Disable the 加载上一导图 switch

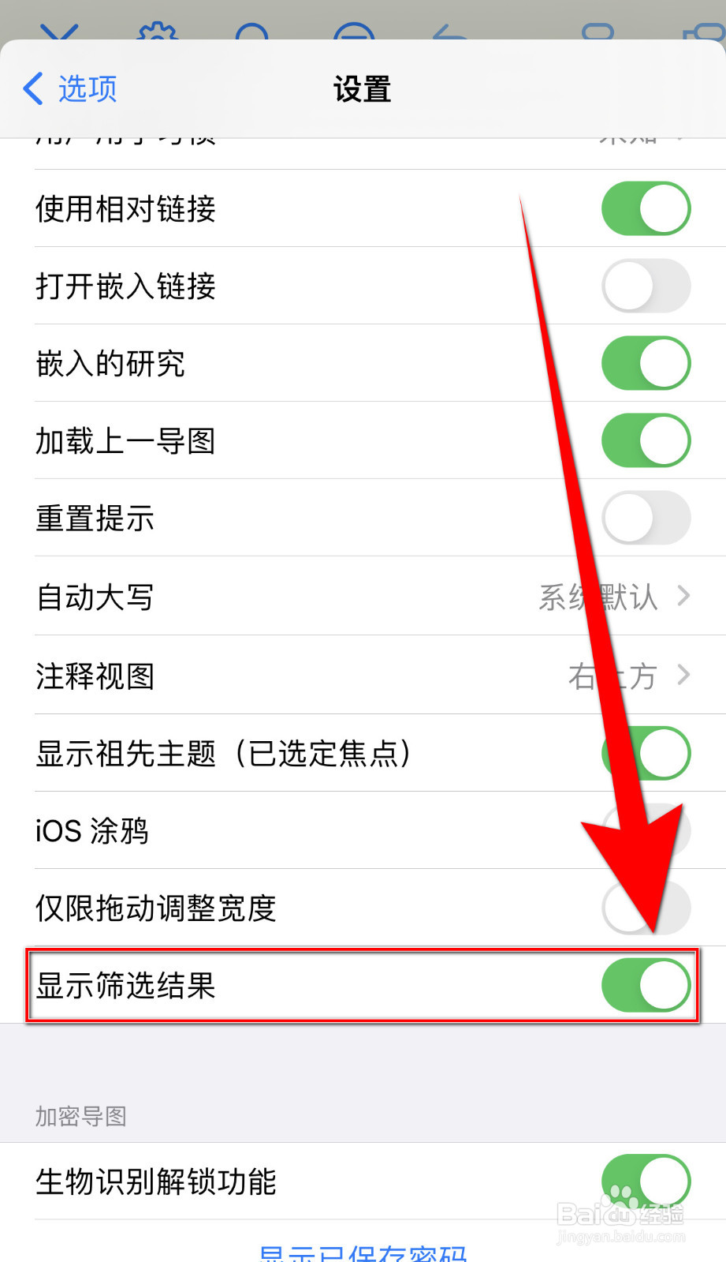point(646,440)
